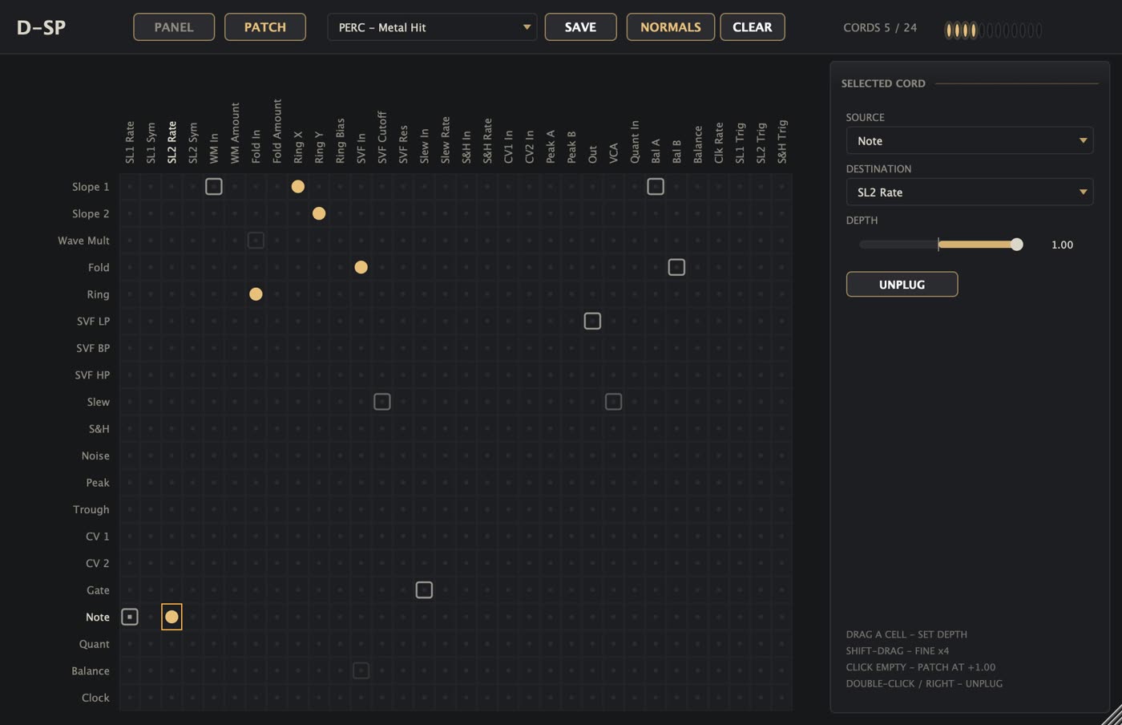Click the CLEAR button

[753, 27]
